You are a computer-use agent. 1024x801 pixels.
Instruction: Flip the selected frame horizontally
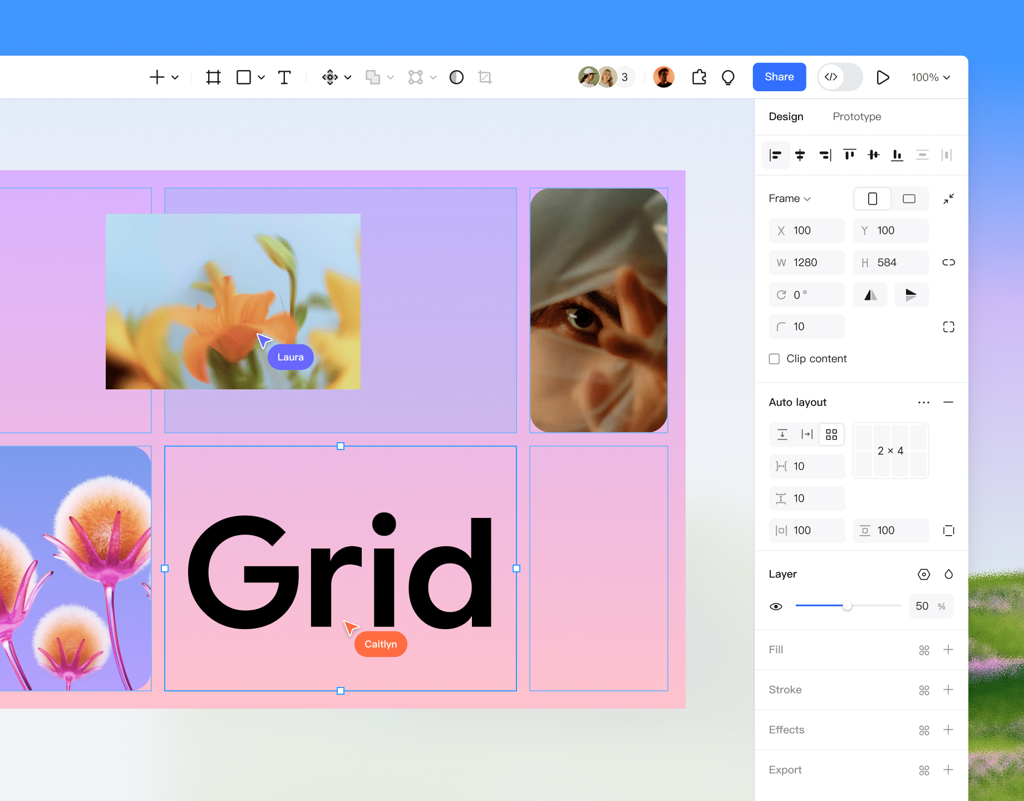click(x=870, y=295)
